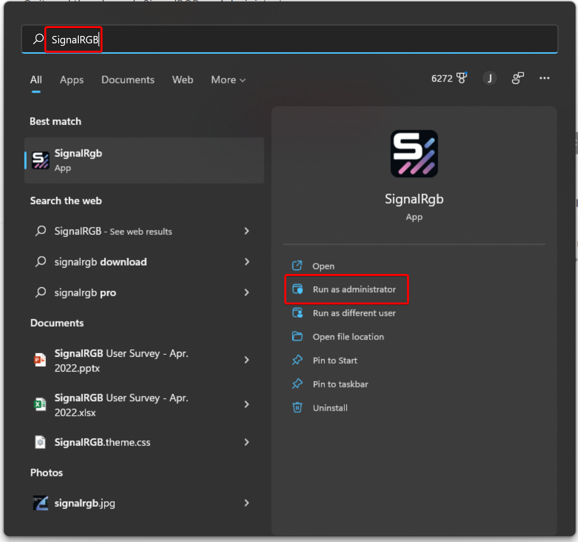Viewport: 578px width, 542px height.
Task: Switch to the Apps filter tab
Action: tap(71, 80)
